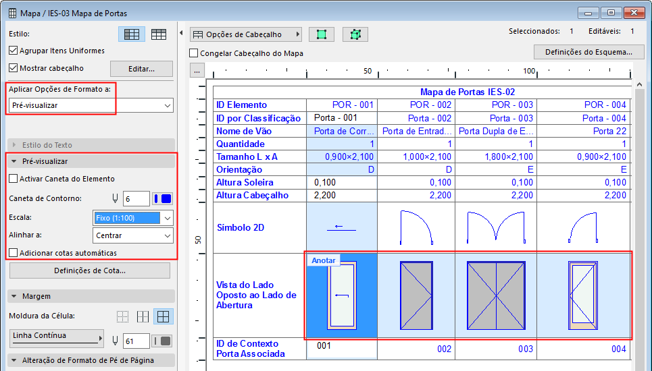652x371 pixels.
Task: Click the collapse-panel arrow beside Opções de Cabeçalho
Action: point(181,34)
